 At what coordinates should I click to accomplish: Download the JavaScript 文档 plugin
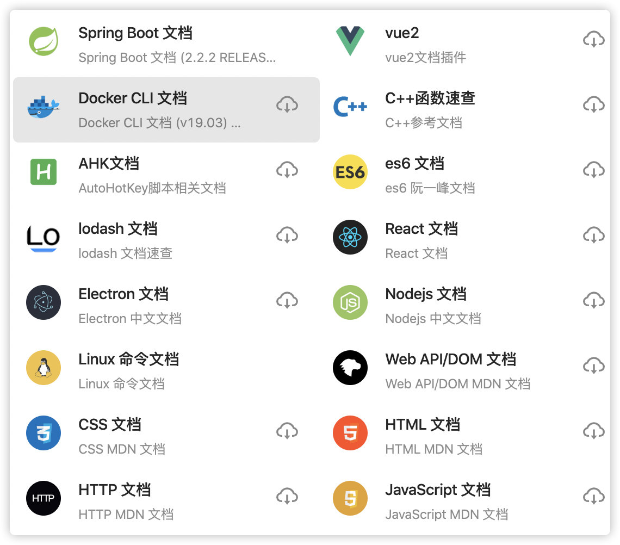[x=594, y=496]
